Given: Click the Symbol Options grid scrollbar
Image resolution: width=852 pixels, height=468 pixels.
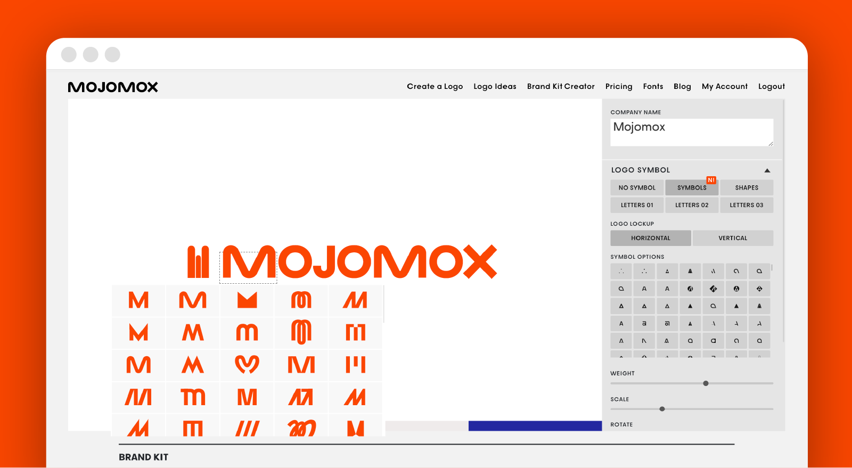Looking at the screenshot, I should 772,268.
